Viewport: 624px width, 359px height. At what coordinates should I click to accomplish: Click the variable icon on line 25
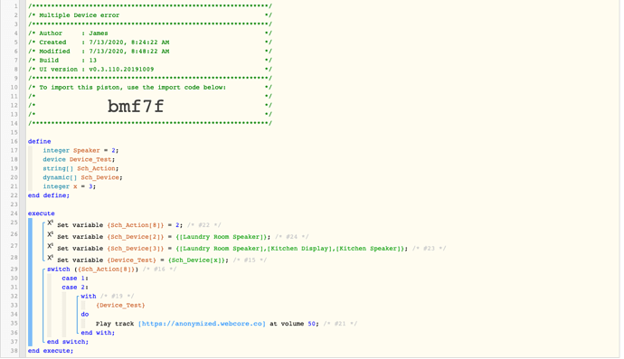50,222
